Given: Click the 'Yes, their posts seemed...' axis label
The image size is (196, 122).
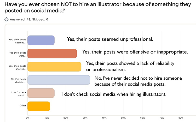Looking at the screenshot, I should pos(18,41).
